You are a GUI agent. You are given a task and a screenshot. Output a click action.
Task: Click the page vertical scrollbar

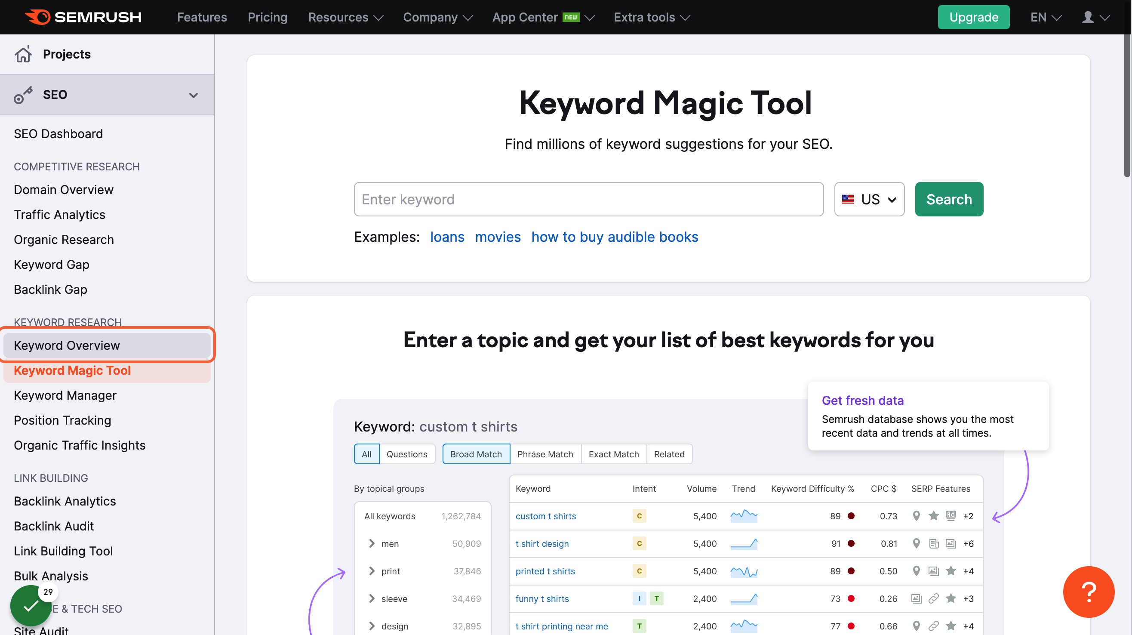[1127, 105]
